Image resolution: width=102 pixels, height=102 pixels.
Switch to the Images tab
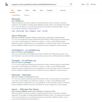point(19,10)
